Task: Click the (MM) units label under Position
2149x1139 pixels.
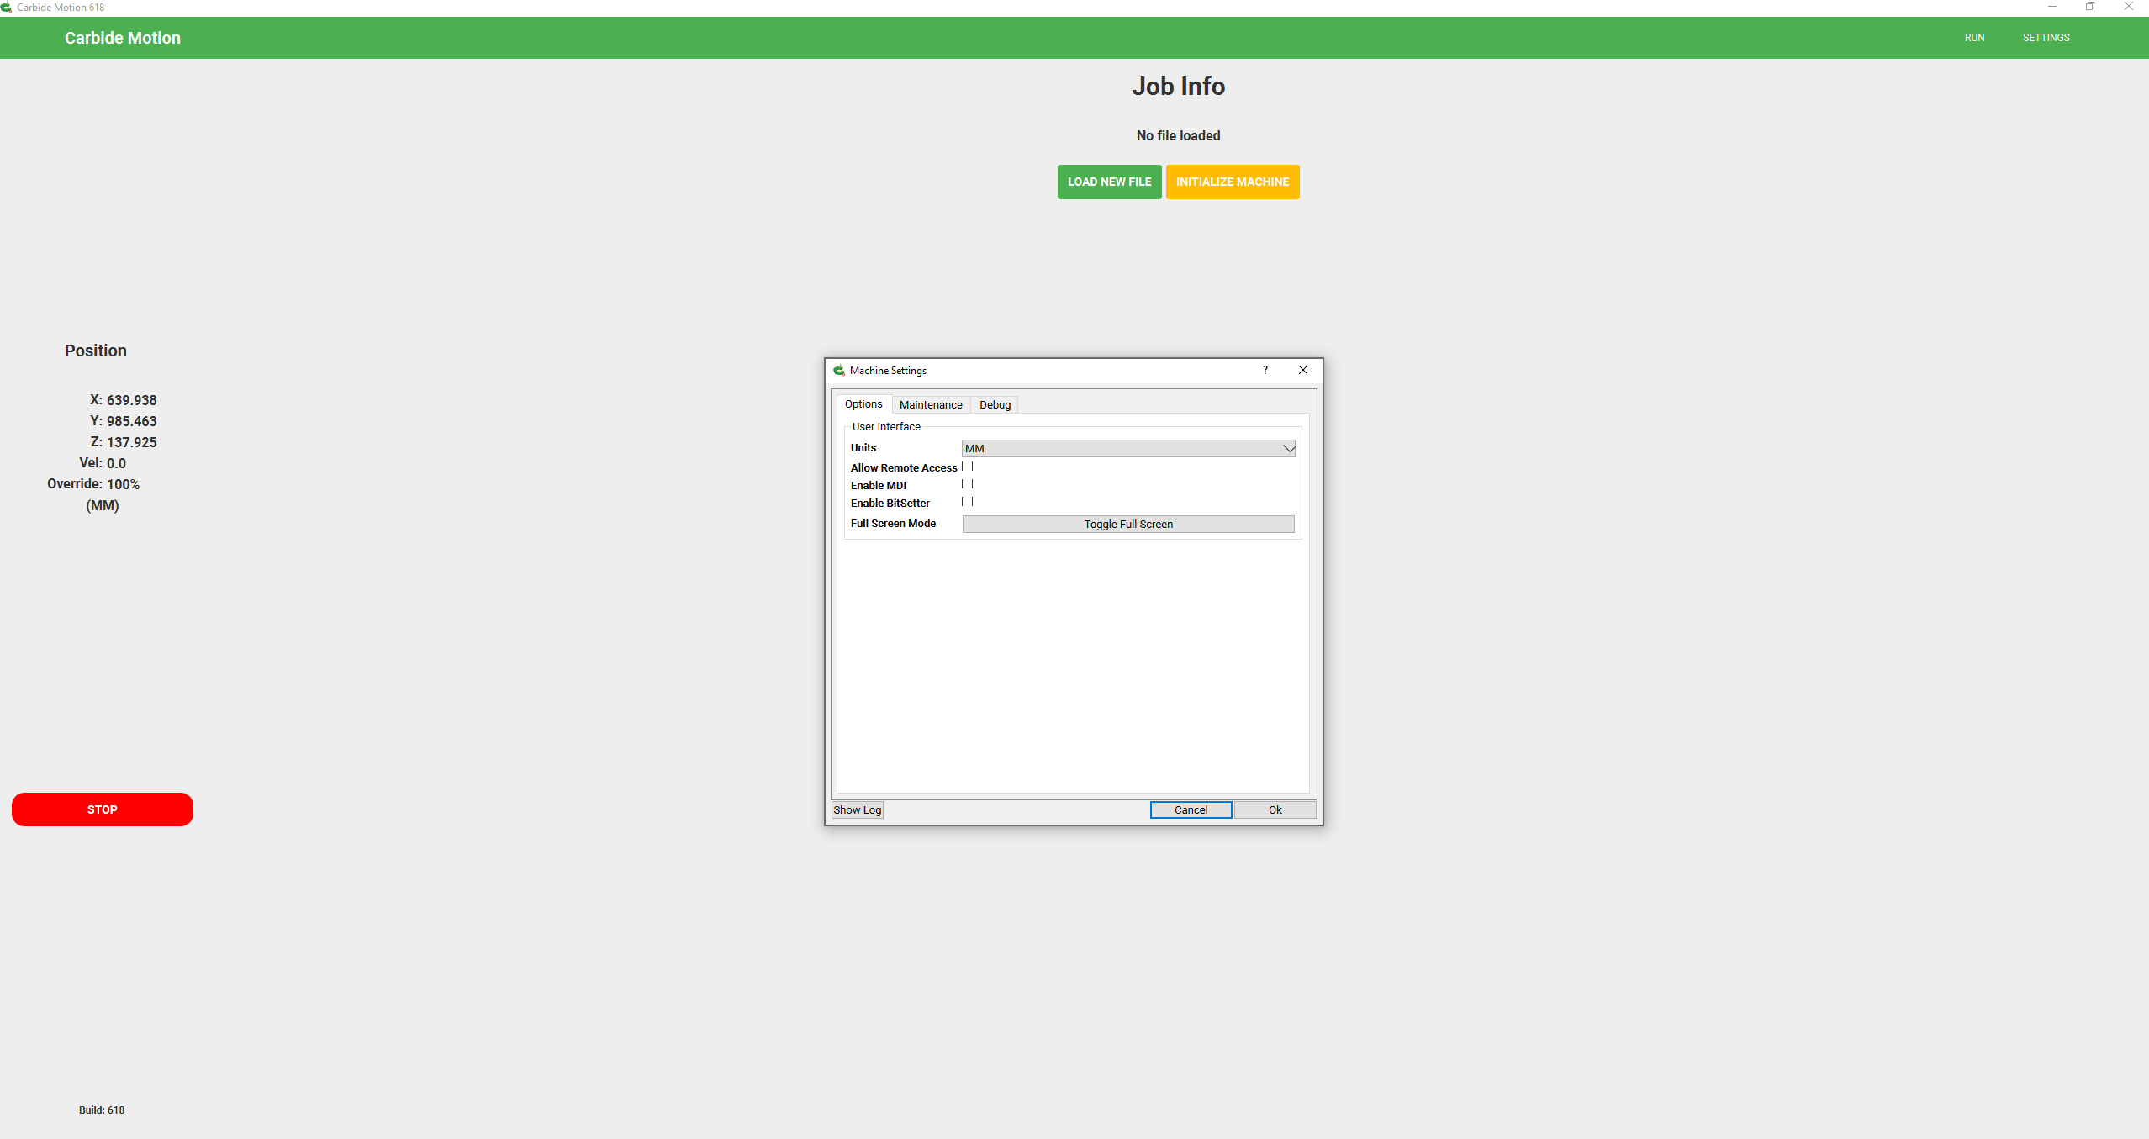Action: 103,505
